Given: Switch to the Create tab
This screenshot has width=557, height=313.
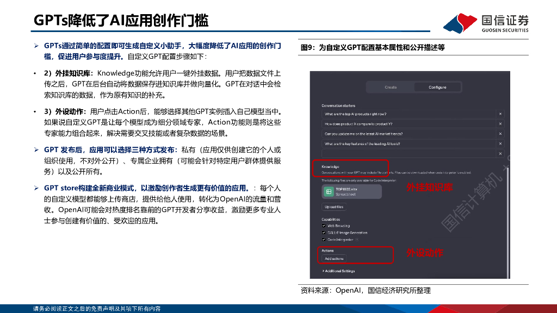Looking at the screenshot, I should pos(391,87).
